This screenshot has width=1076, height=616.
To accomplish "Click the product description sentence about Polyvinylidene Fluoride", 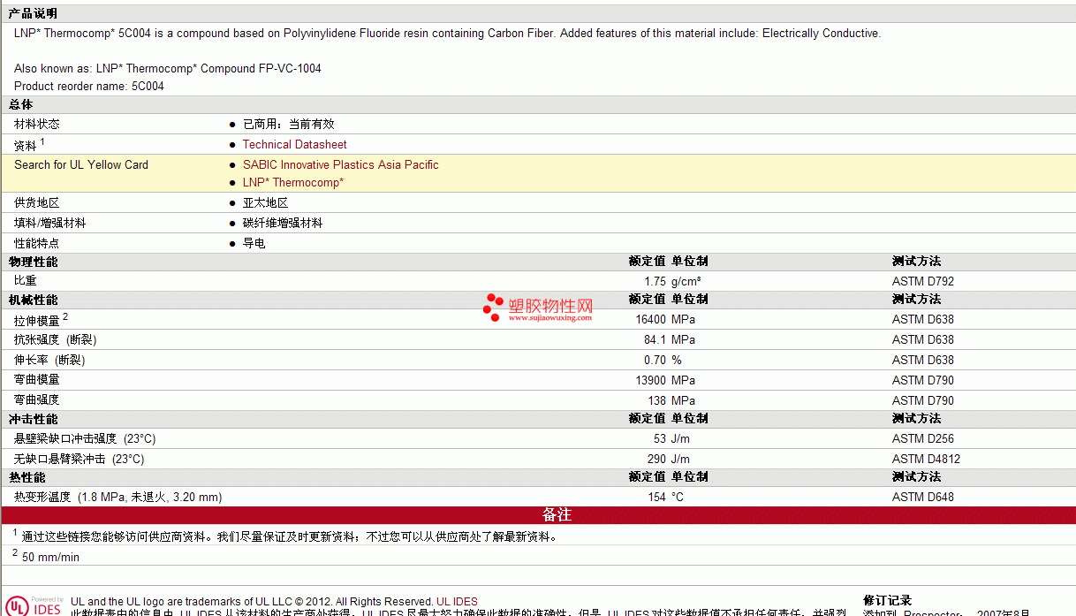I will coord(448,34).
